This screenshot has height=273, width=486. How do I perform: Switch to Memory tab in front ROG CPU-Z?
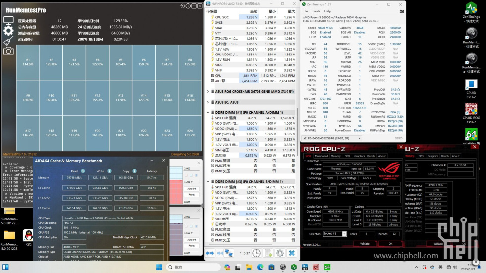click(336, 156)
